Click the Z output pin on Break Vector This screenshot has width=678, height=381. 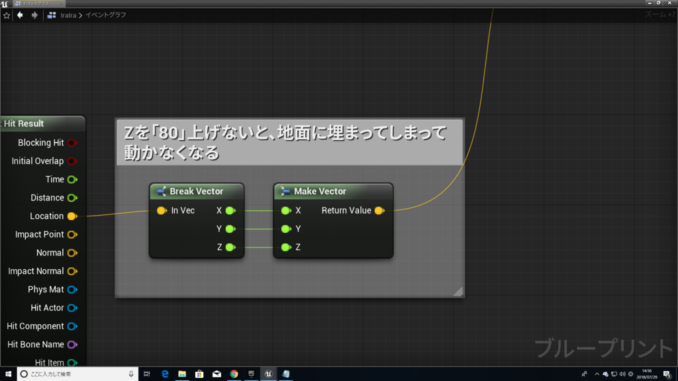tap(230, 247)
